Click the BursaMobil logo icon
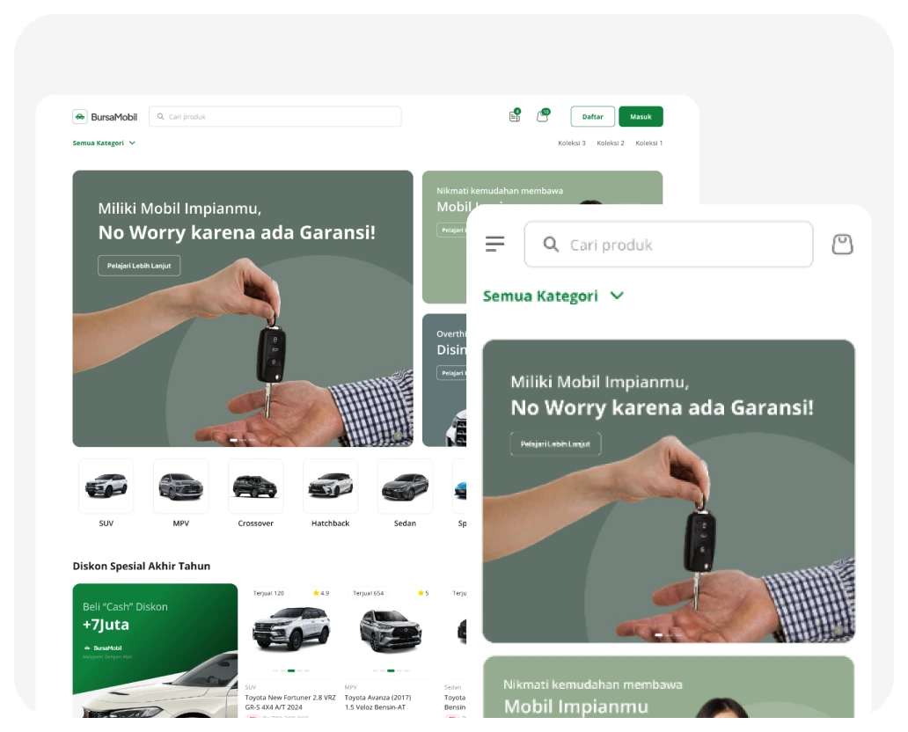908x732 pixels. pyautogui.click(x=80, y=116)
